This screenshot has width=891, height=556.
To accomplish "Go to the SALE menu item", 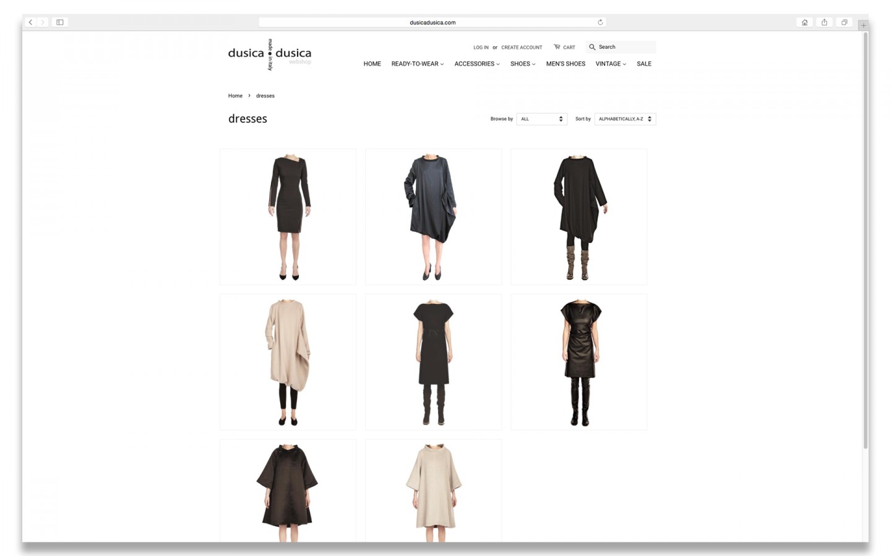I will coord(643,64).
